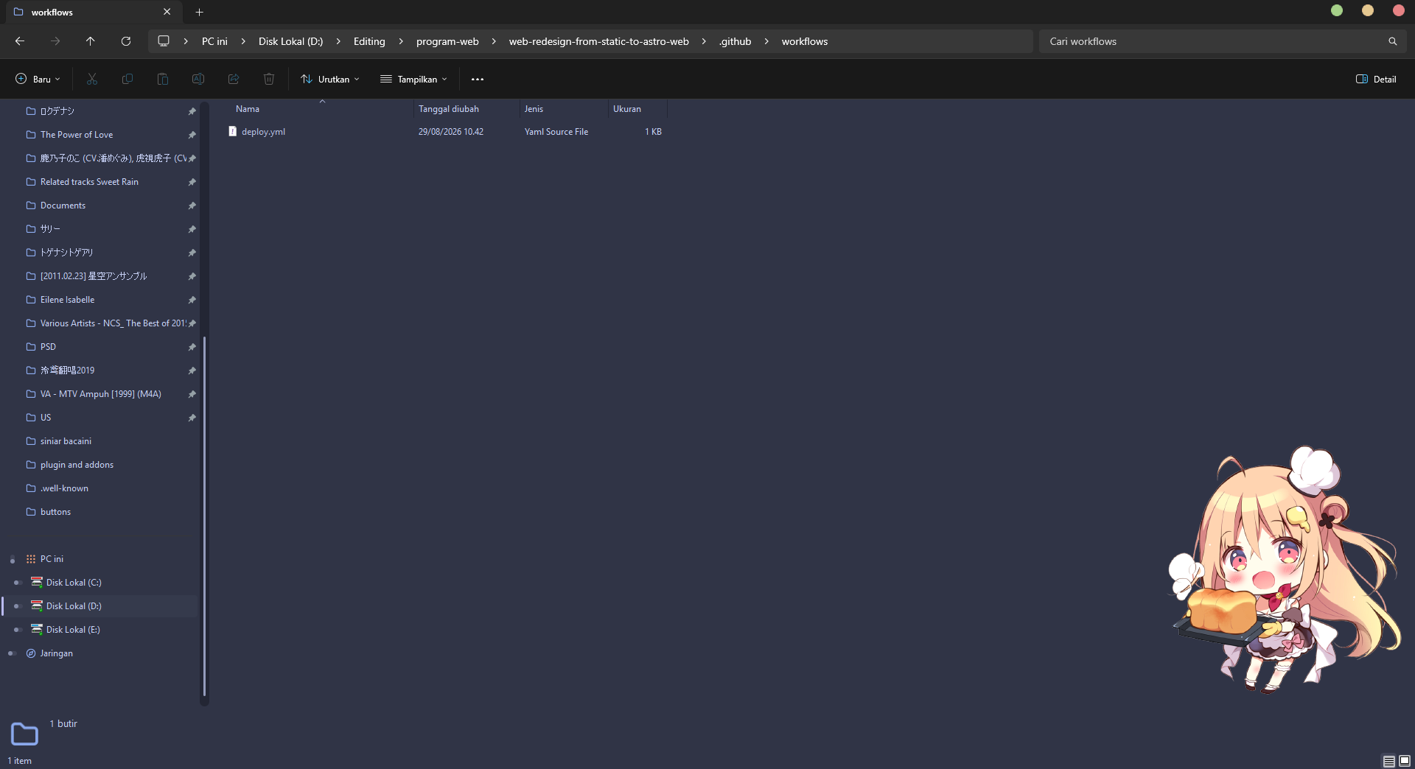Toggle the Detail pane
This screenshot has height=769, width=1415.
click(1376, 79)
